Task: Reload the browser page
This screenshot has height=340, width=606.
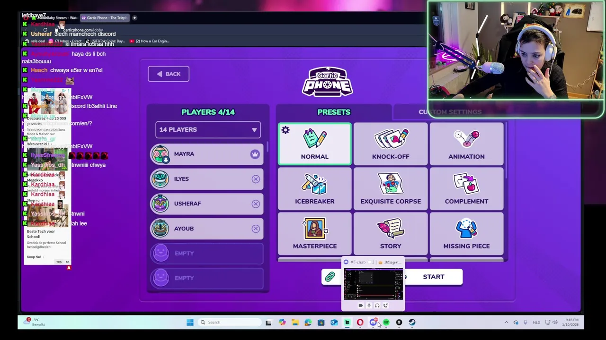Action: (45, 30)
